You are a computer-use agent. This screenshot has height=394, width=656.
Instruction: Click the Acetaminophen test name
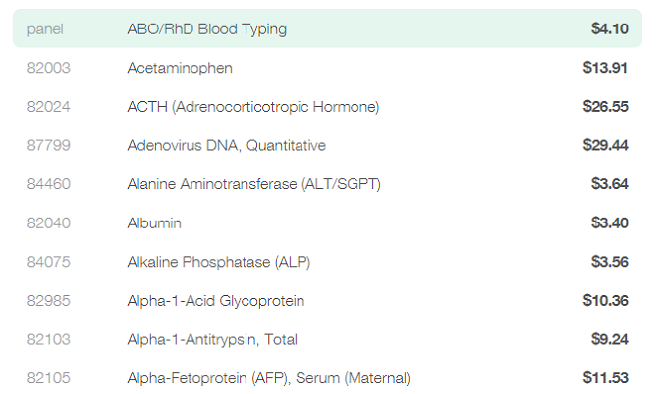pyautogui.click(x=180, y=68)
